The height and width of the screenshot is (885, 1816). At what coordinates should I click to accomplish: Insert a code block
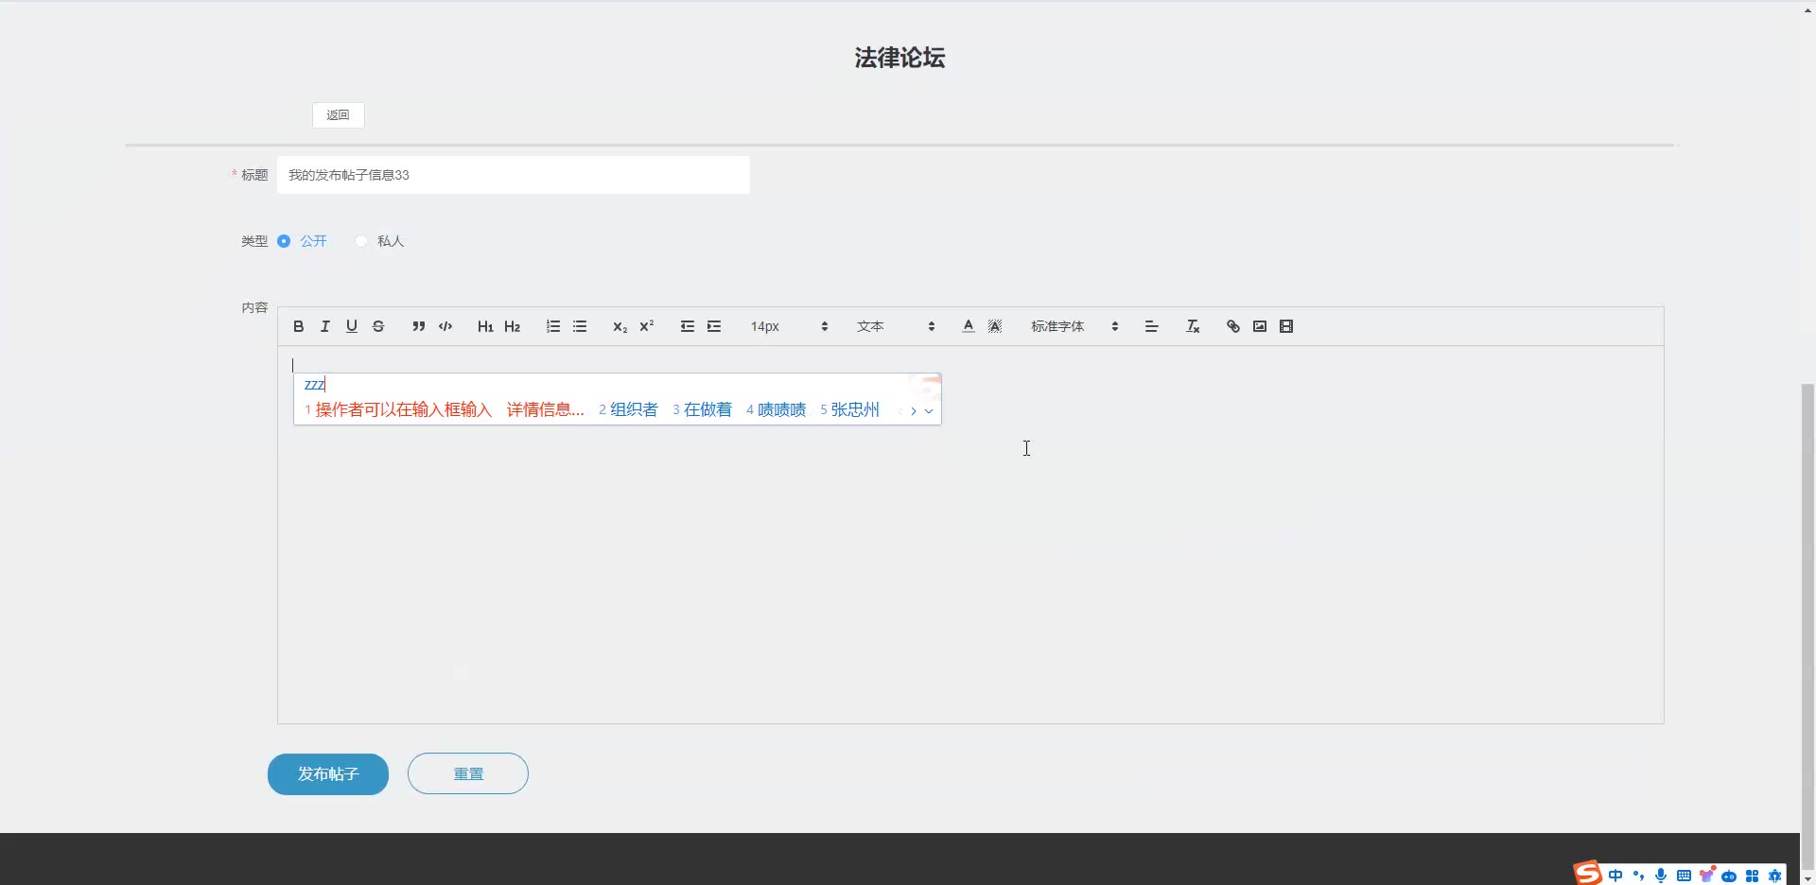pyautogui.click(x=445, y=326)
